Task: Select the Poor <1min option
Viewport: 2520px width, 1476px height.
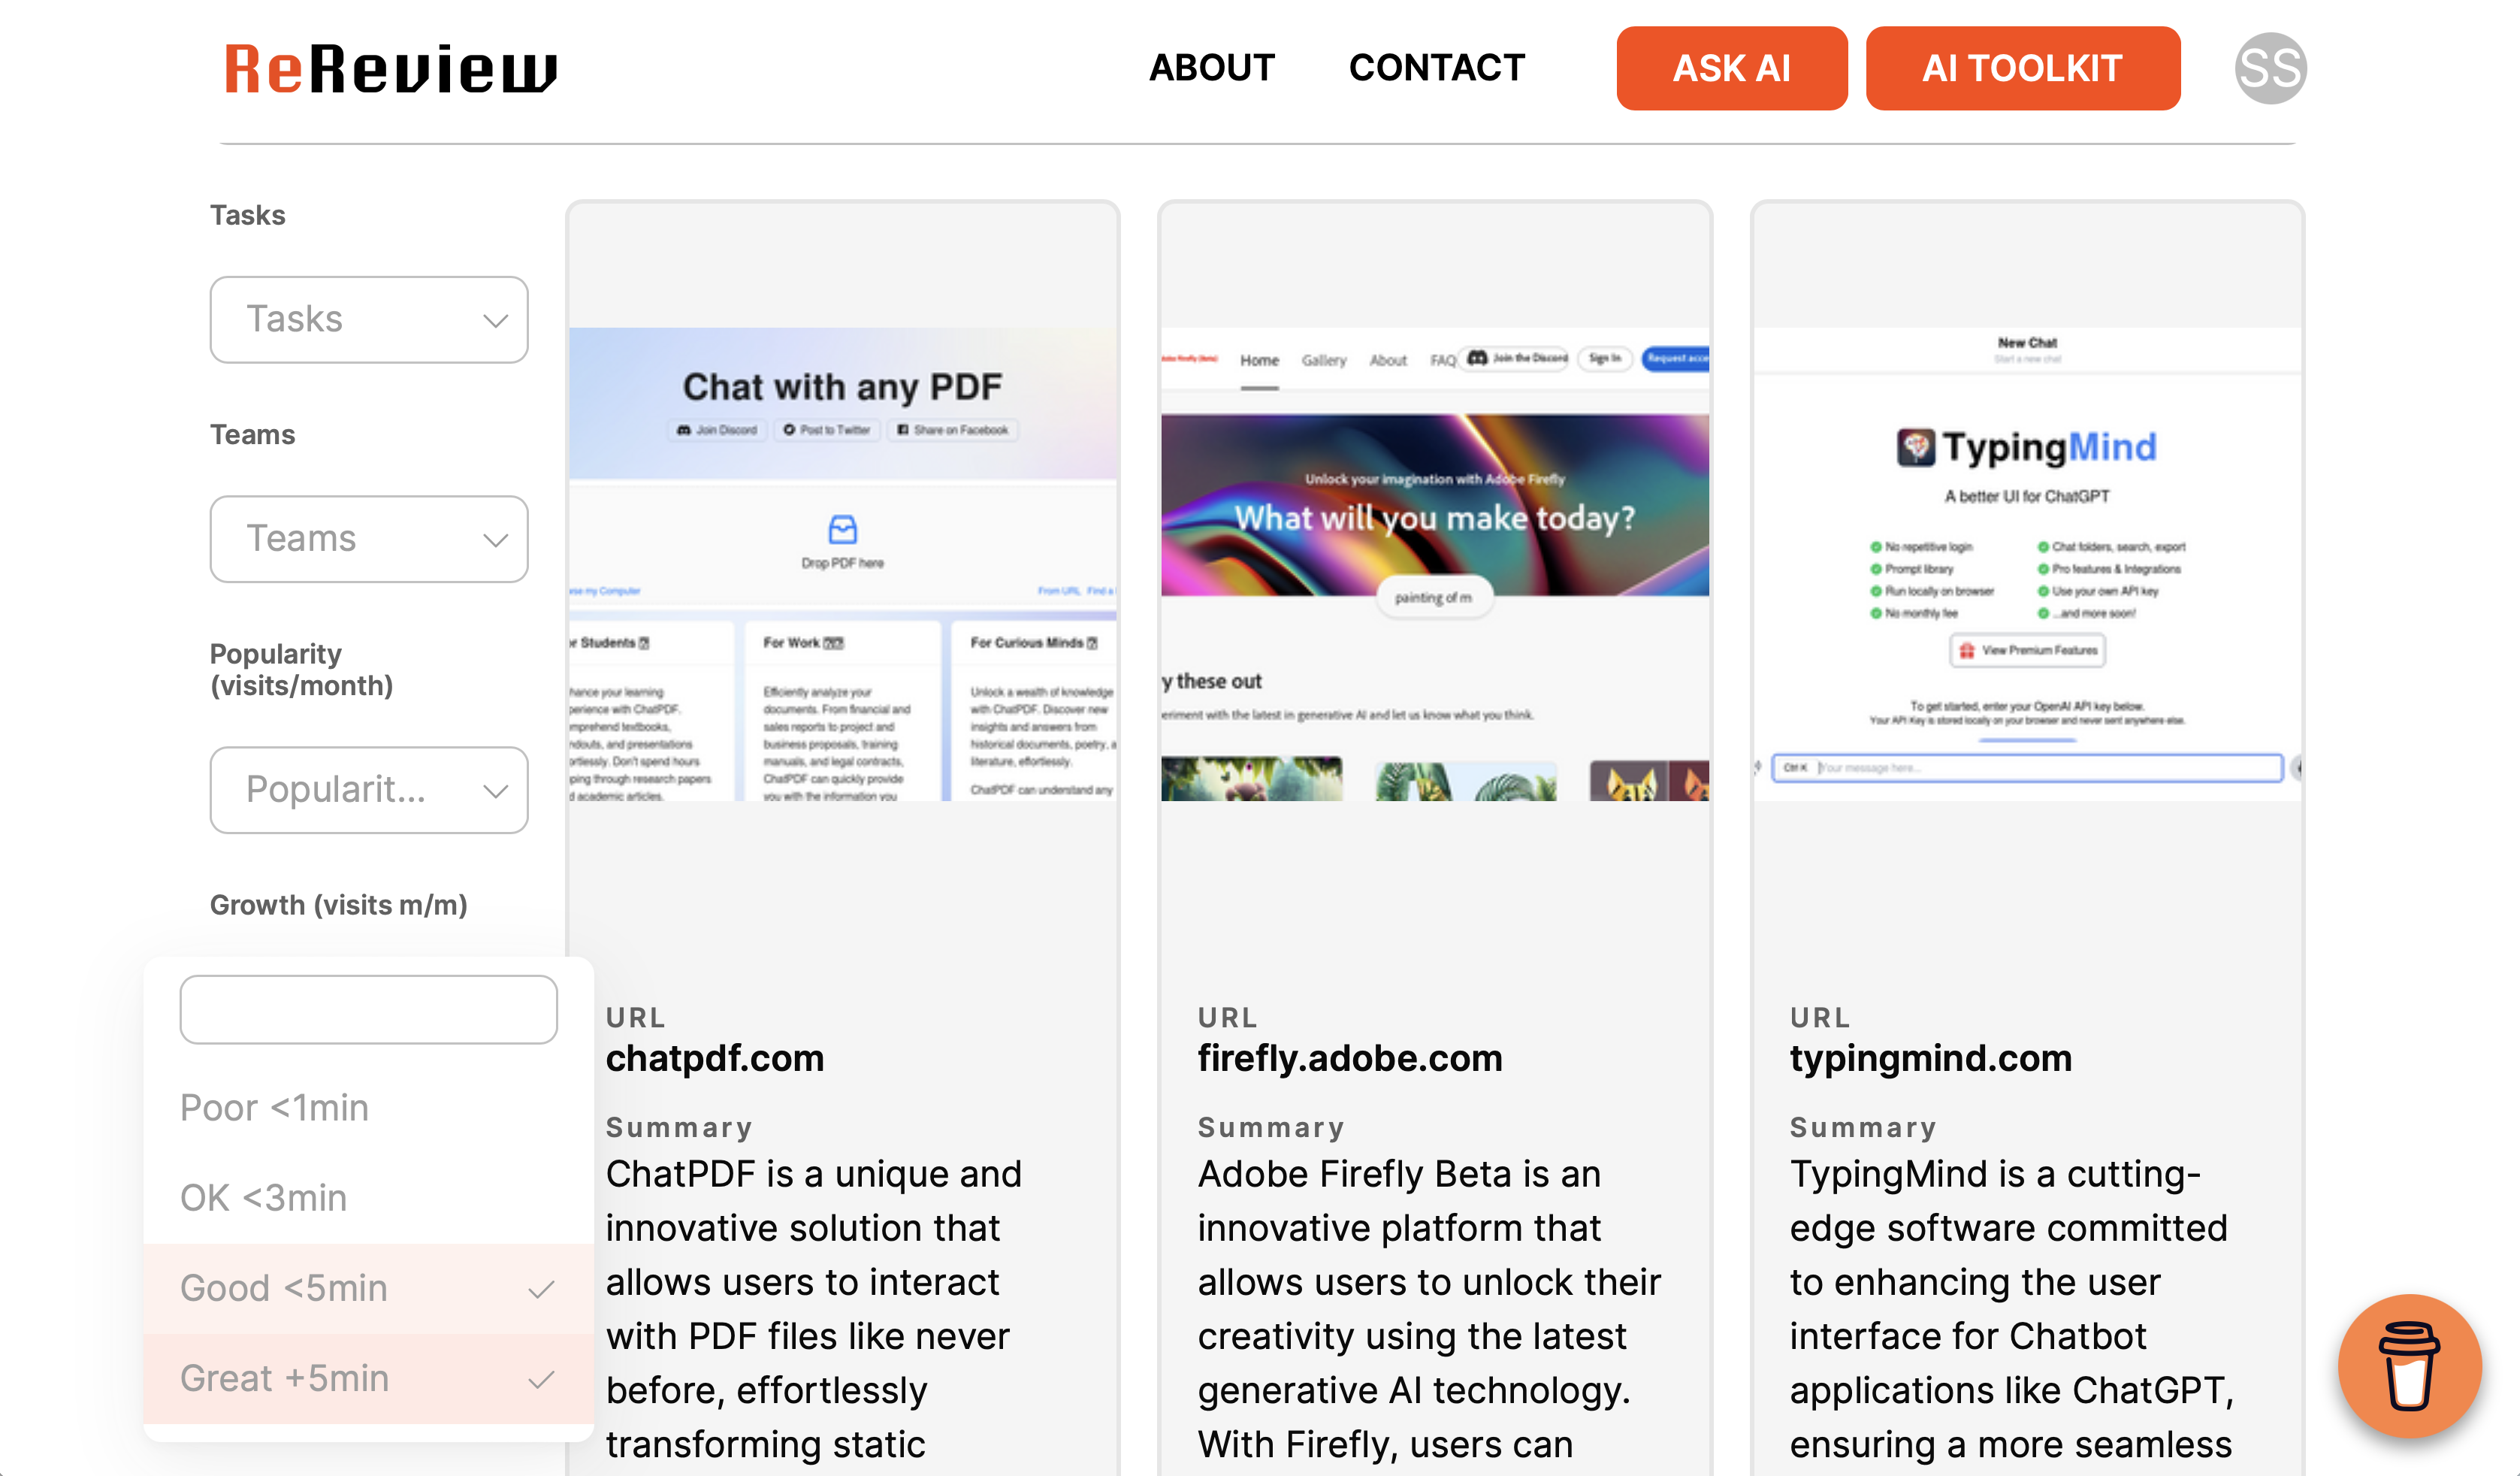Action: [369, 1108]
